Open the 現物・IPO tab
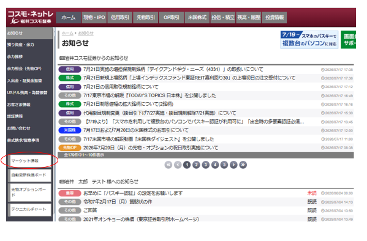 click(x=94, y=18)
